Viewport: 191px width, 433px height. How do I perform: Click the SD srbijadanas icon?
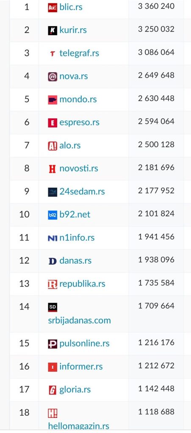pyautogui.click(x=53, y=307)
